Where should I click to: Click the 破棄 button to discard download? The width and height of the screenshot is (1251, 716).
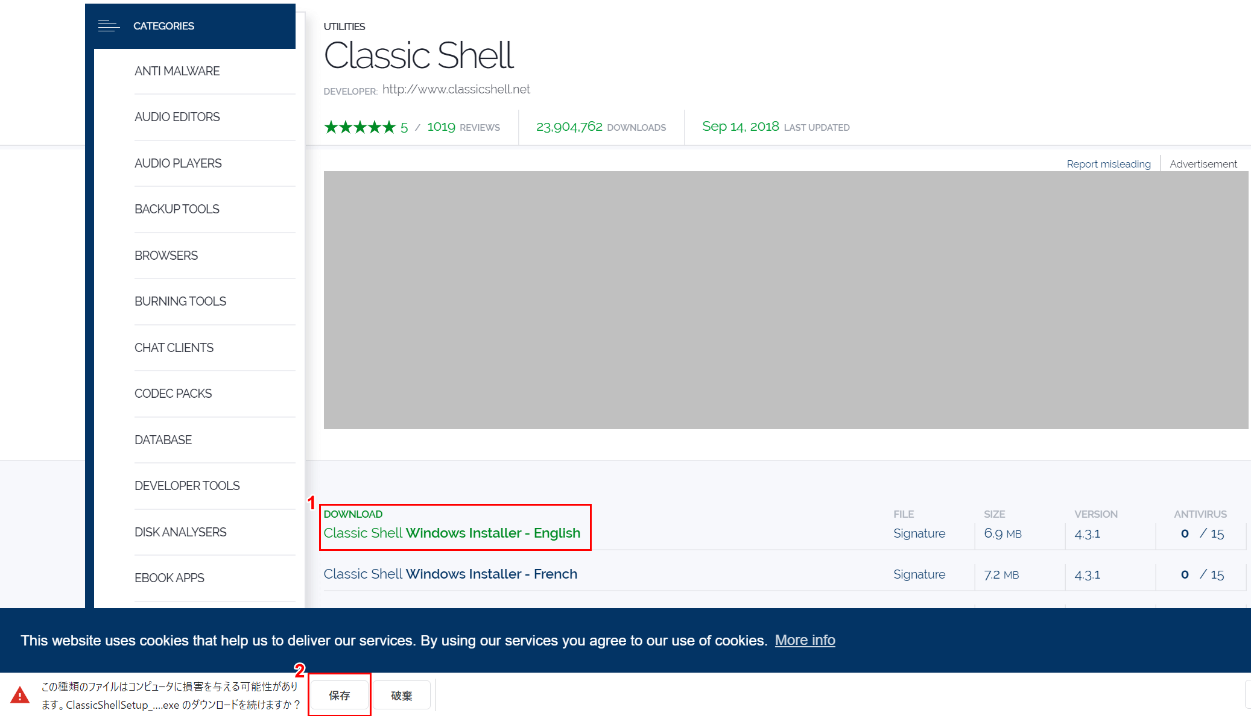click(401, 696)
